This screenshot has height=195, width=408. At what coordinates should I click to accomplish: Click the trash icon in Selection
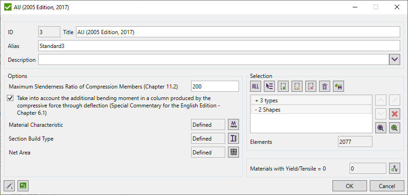(325, 86)
